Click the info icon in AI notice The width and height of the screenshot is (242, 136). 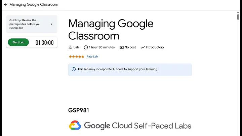(x=74, y=69)
